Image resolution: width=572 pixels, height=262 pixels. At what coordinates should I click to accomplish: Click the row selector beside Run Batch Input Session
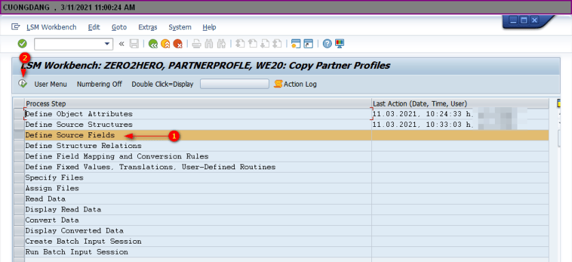coord(18,252)
